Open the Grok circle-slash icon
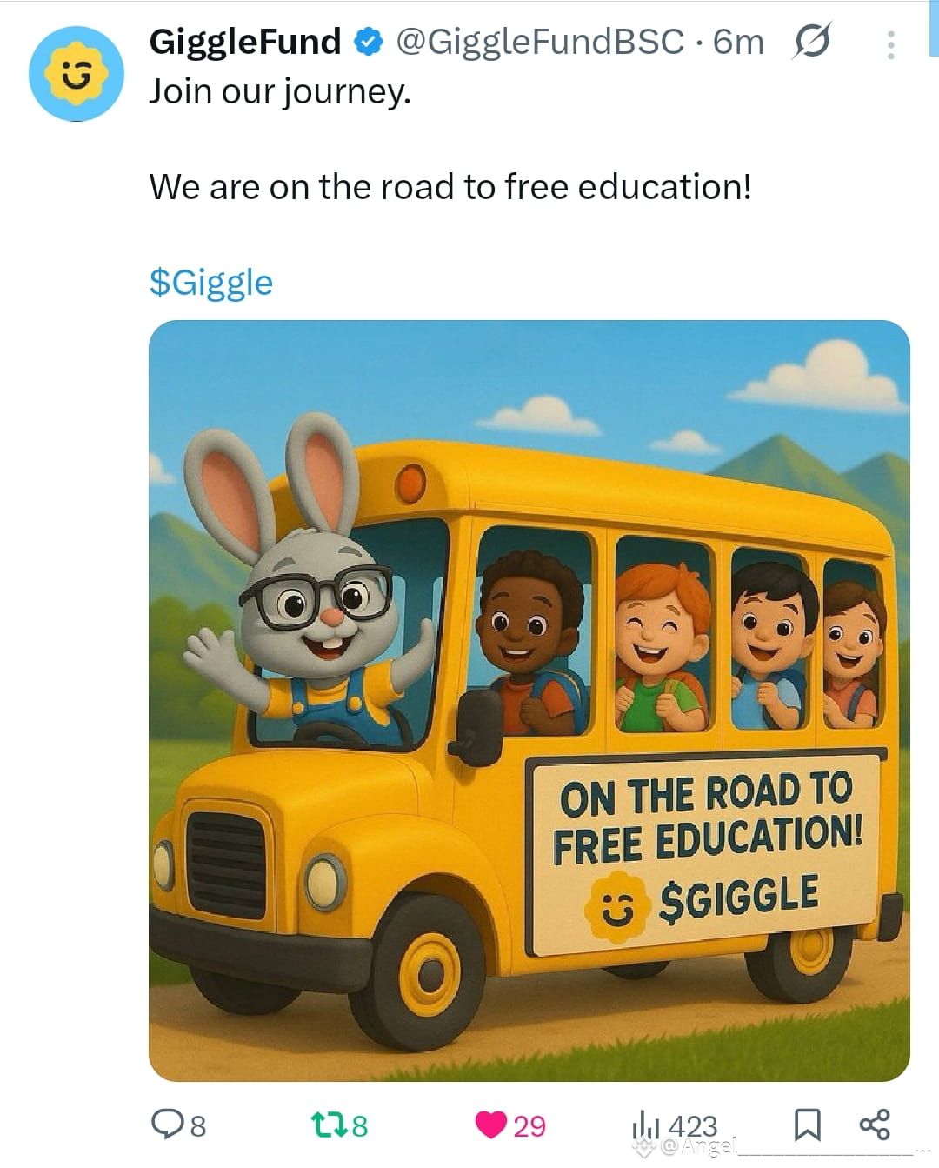 [810, 41]
